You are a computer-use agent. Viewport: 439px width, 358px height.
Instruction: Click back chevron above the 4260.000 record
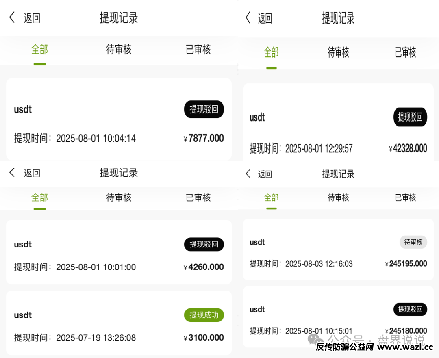click(x=12, y=173)
